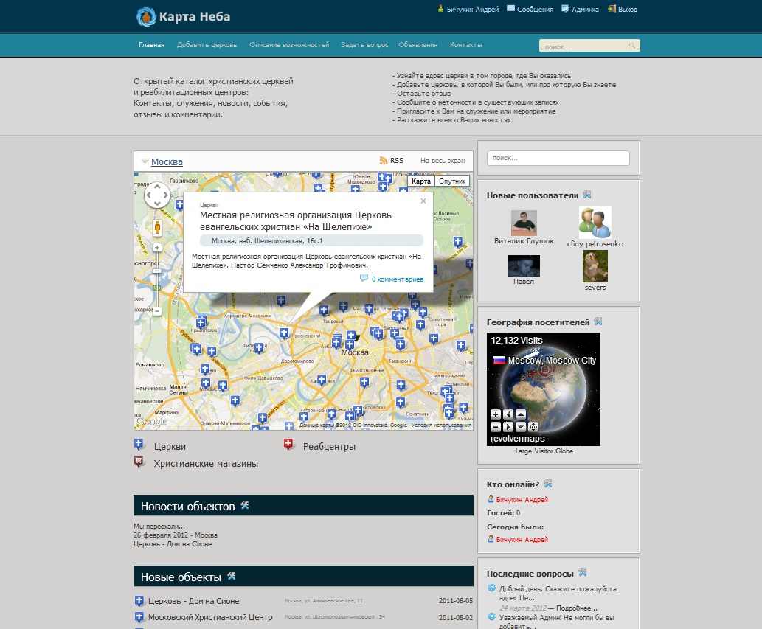The height and width of the screenshot is (629, 762).
Task: Click the map pan control circle
Action: tap(157, 195)
